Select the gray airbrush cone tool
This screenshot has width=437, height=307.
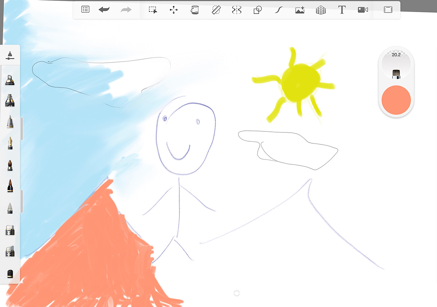tap(10, 208)
